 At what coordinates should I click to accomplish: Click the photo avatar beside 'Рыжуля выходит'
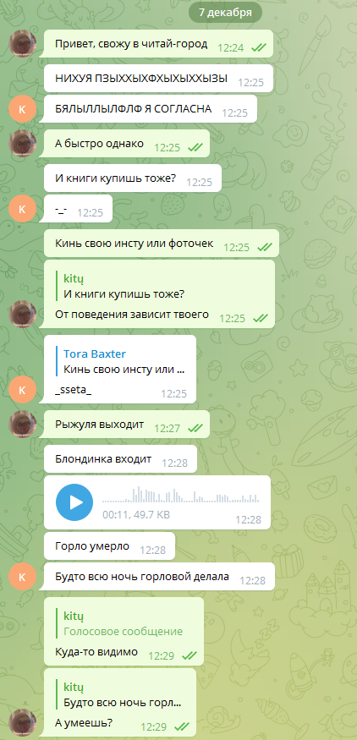coord(22,425)
